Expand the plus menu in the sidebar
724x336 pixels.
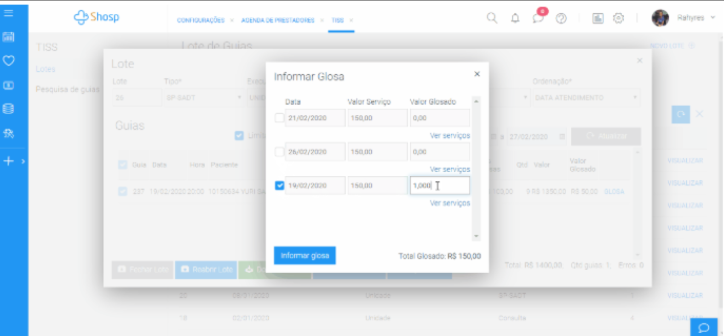(x=9, y=161)
